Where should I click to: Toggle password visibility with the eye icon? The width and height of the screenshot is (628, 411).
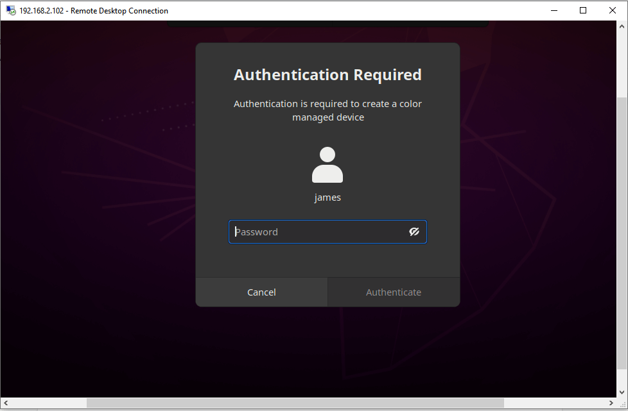pyautogui.click(x=414, y=232)
